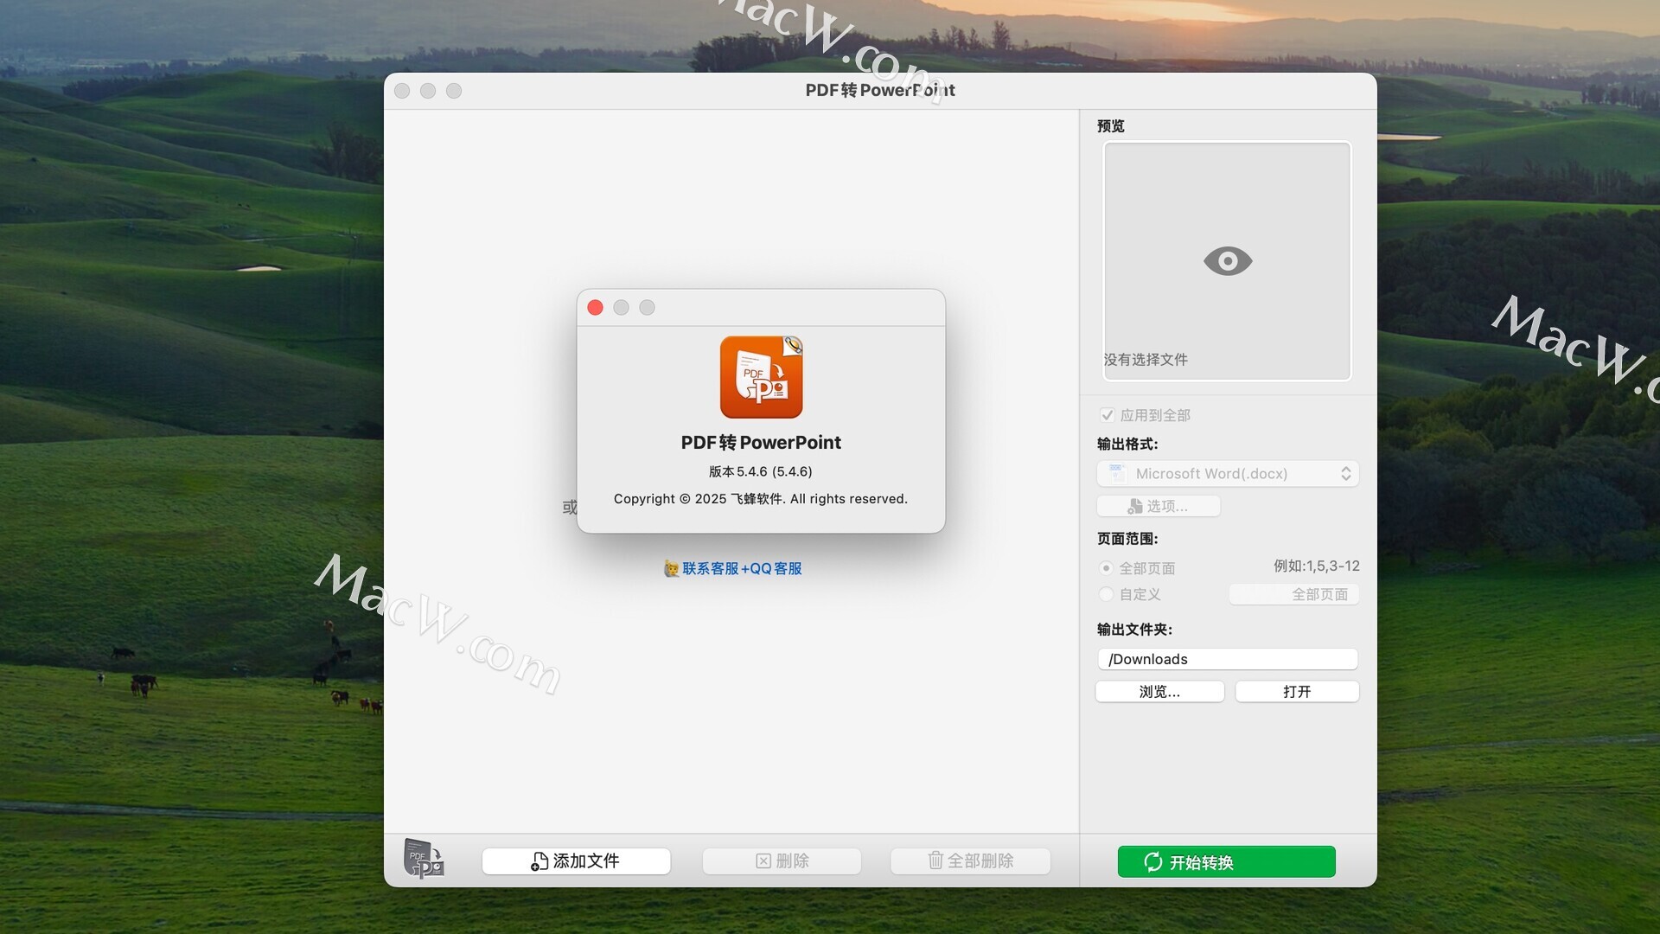1660x934 pixels.
Task: Click the main window's close button
Action: [402, 91]
